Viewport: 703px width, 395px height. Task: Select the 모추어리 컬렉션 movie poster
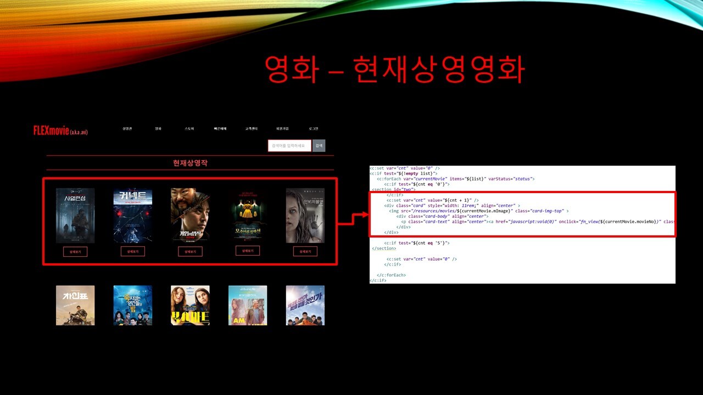[248, 216]
